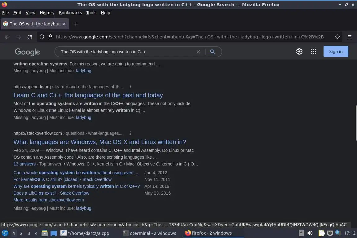Open the three-dot menu for the openedg.org result
357x238 pixels.
coord(131,86)
